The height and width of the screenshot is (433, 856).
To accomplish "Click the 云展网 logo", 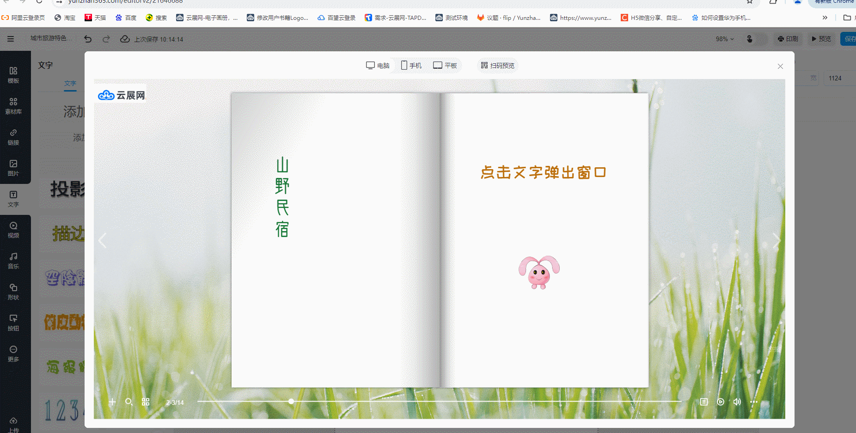I will pyautogui.click(x=122, y=95).
